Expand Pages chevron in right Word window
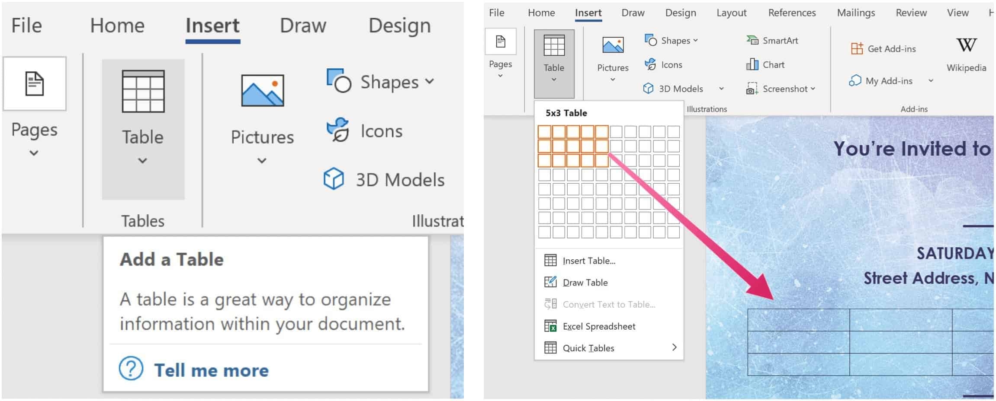 (x=501, y=76)
